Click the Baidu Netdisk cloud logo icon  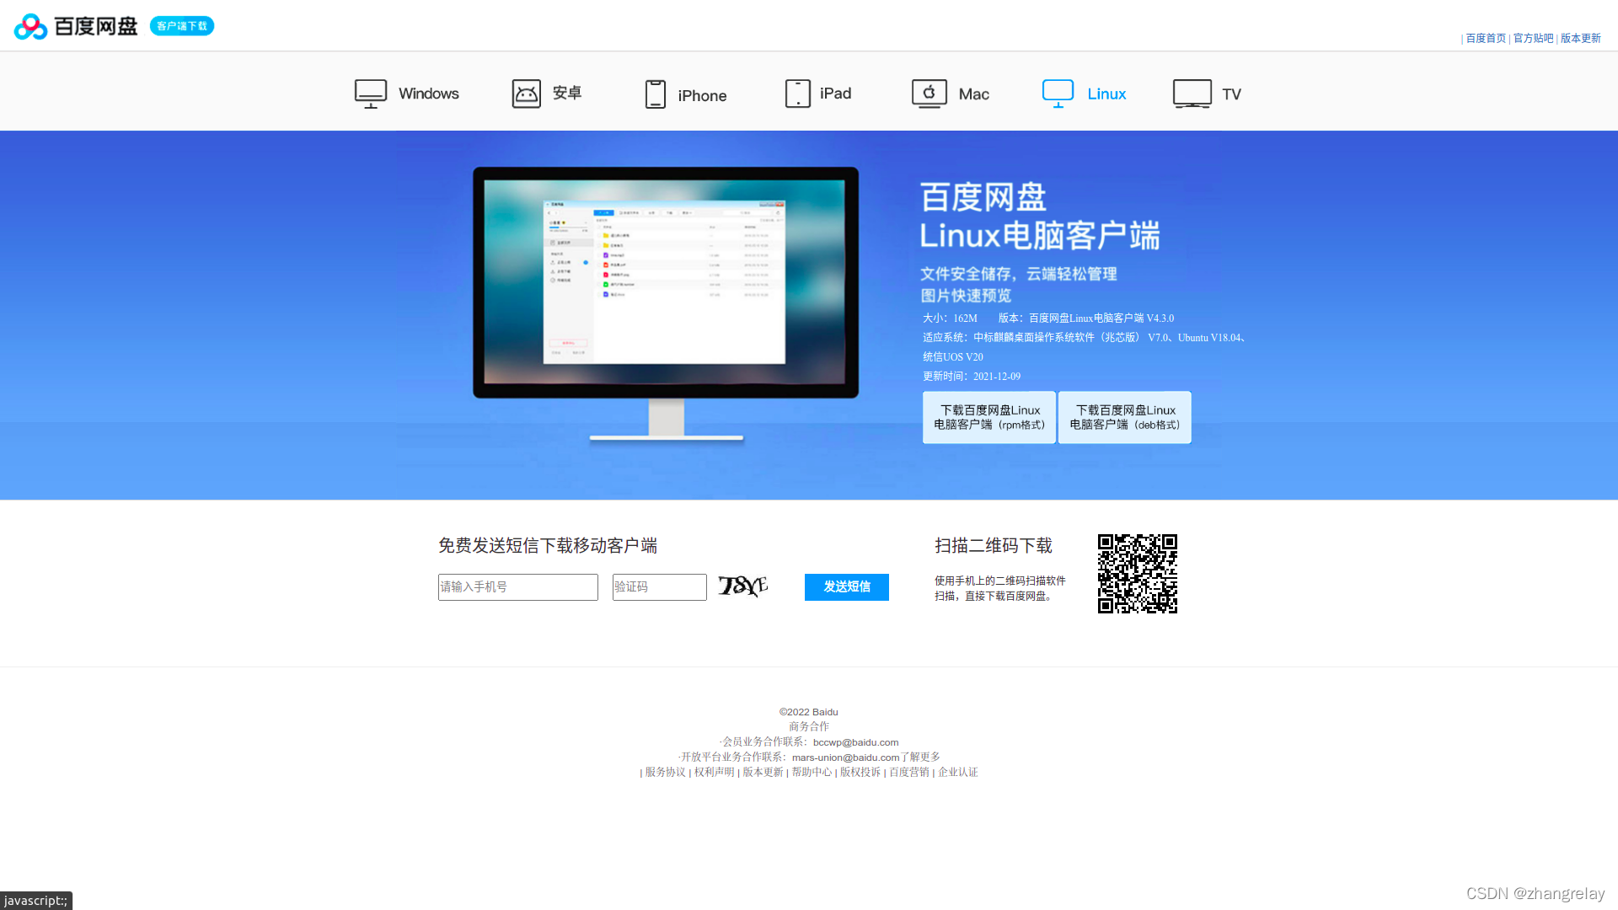(31, 26)
